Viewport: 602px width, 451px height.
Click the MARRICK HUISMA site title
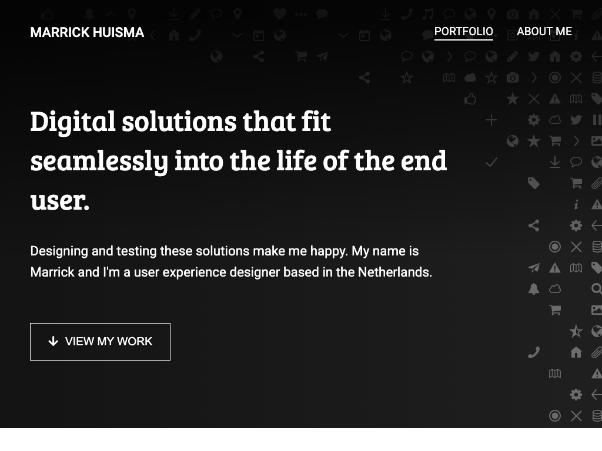87,32
